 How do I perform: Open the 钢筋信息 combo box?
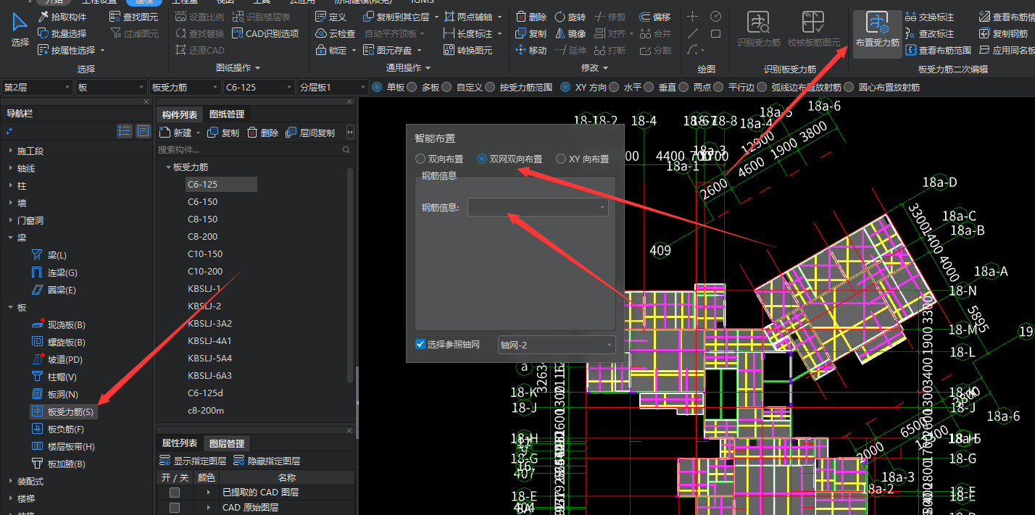point(538,208)
